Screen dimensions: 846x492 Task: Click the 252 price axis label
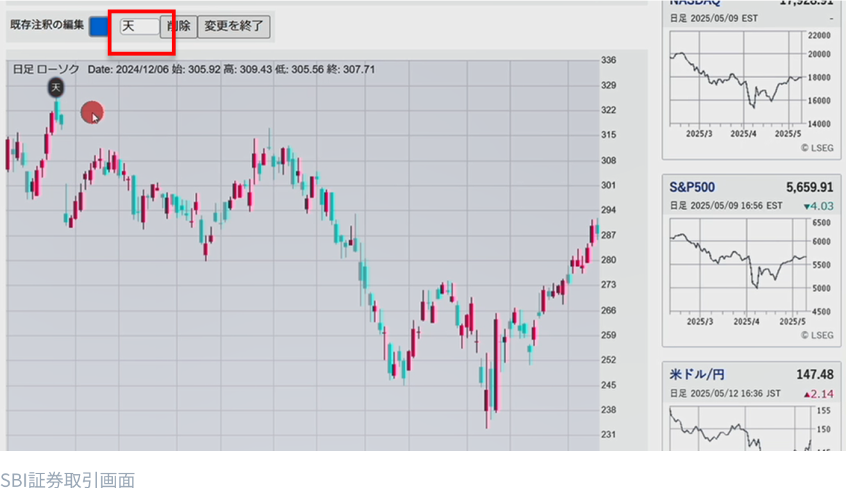(609, 359)
